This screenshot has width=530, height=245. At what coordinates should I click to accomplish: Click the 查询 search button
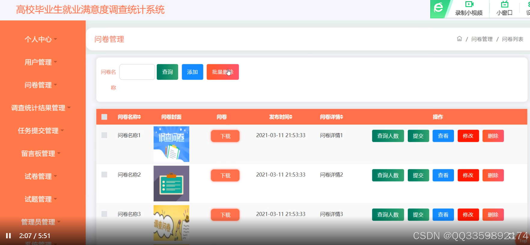[167, 72]
